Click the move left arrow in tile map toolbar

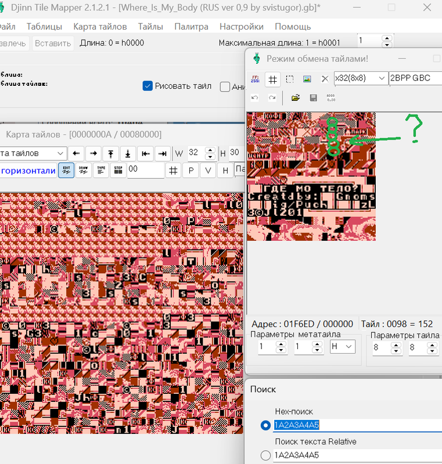tap(76, 153)
